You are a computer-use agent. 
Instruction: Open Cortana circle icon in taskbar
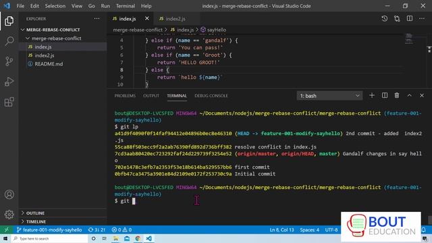(x=94, y=238)
